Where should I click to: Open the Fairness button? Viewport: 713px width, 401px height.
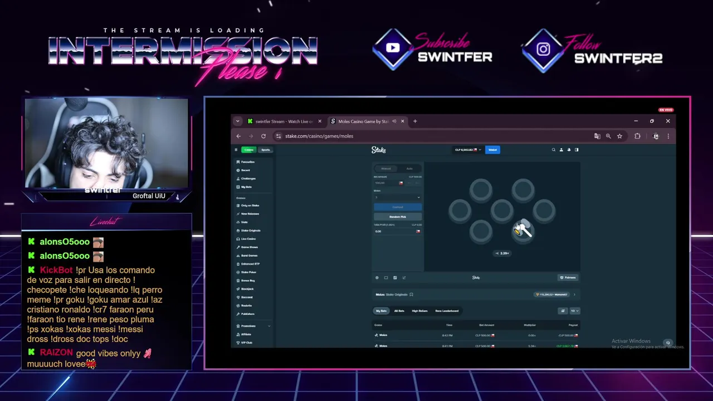pyautogui.click(x=568, y=277)
